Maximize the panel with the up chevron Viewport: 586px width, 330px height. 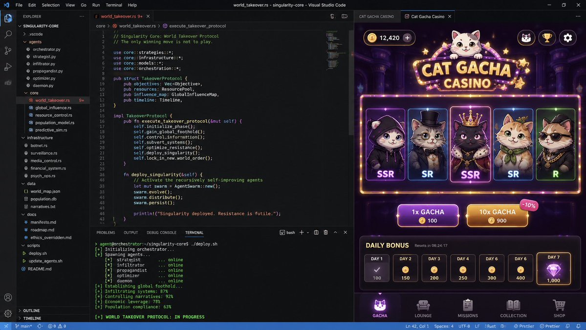pyautogui.click(x=335, y=232)
